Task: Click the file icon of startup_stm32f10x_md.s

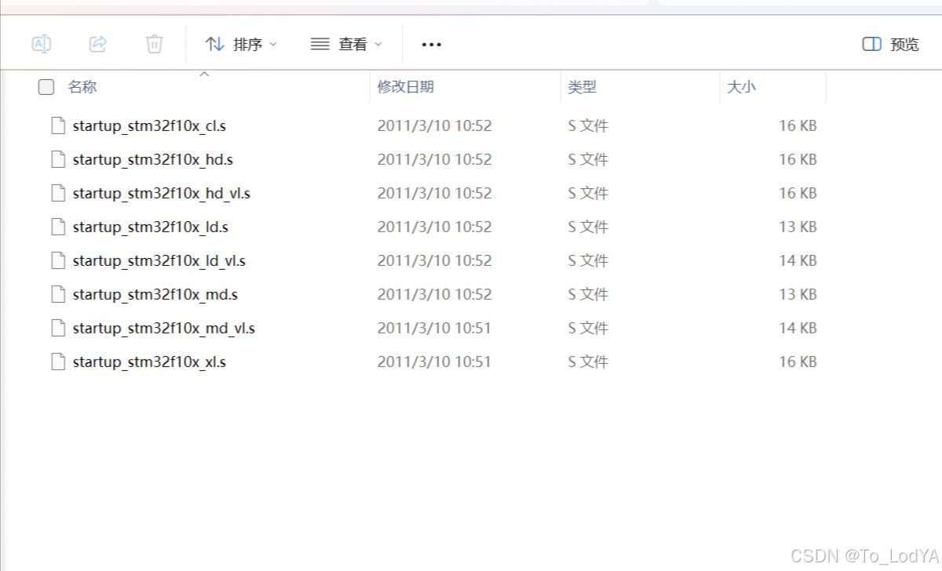Action: point(58,294)
